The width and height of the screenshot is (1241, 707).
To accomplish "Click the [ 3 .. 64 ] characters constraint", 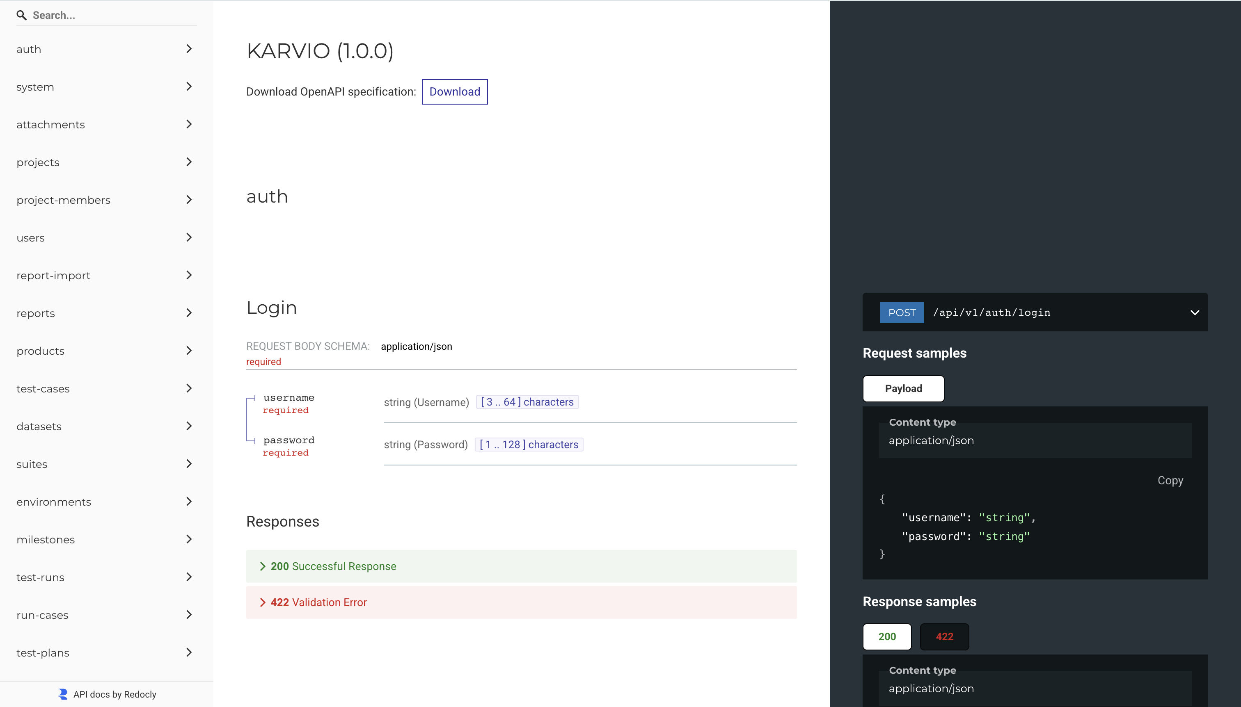I will click(x=527, y=402).
